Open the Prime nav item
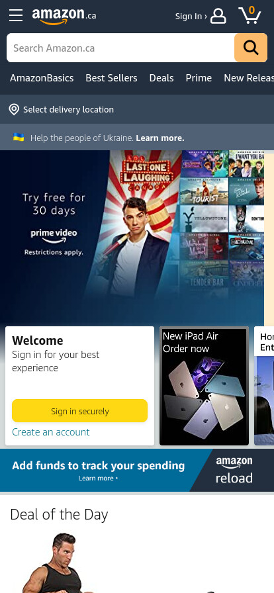 (199, 78)
